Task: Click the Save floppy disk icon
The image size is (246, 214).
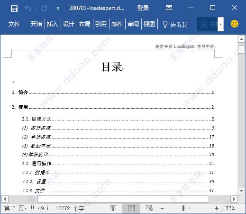Action: tap(14, 9)
